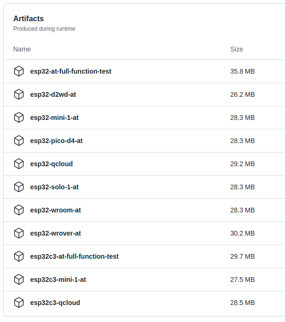This screenshot has height=322, width=285.
Task: Download the esp32-wrover-at artifact
Action: [55, 233]
